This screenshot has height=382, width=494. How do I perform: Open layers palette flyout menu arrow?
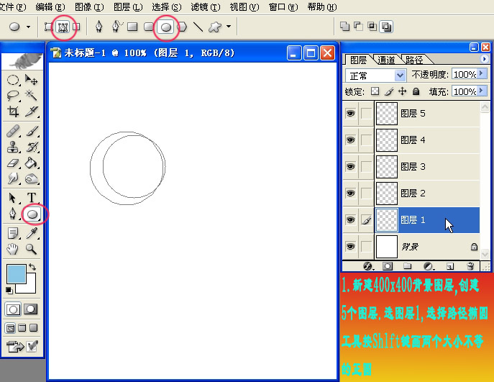tap(484, 58)
